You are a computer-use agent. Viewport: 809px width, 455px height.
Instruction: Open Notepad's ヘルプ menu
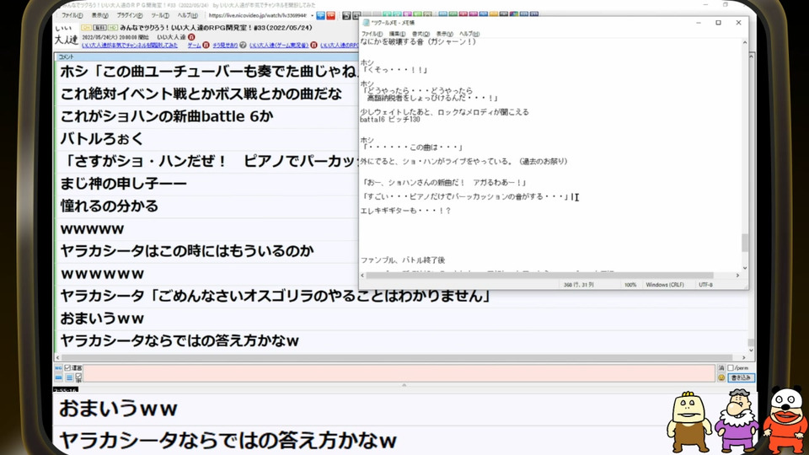469,34
